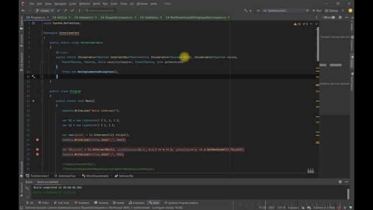Image resolution: width=373 pixels, height=210 pixels.
Task: Open debug panel settings gear
Action: tap(340, 17)
